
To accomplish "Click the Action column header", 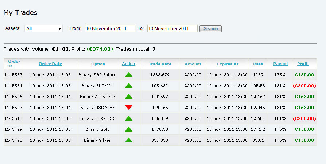I will click(128, 64).
